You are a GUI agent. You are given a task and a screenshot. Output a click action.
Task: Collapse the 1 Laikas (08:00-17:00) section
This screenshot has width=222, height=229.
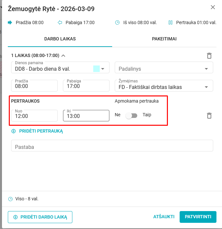[x=63, y=56]
